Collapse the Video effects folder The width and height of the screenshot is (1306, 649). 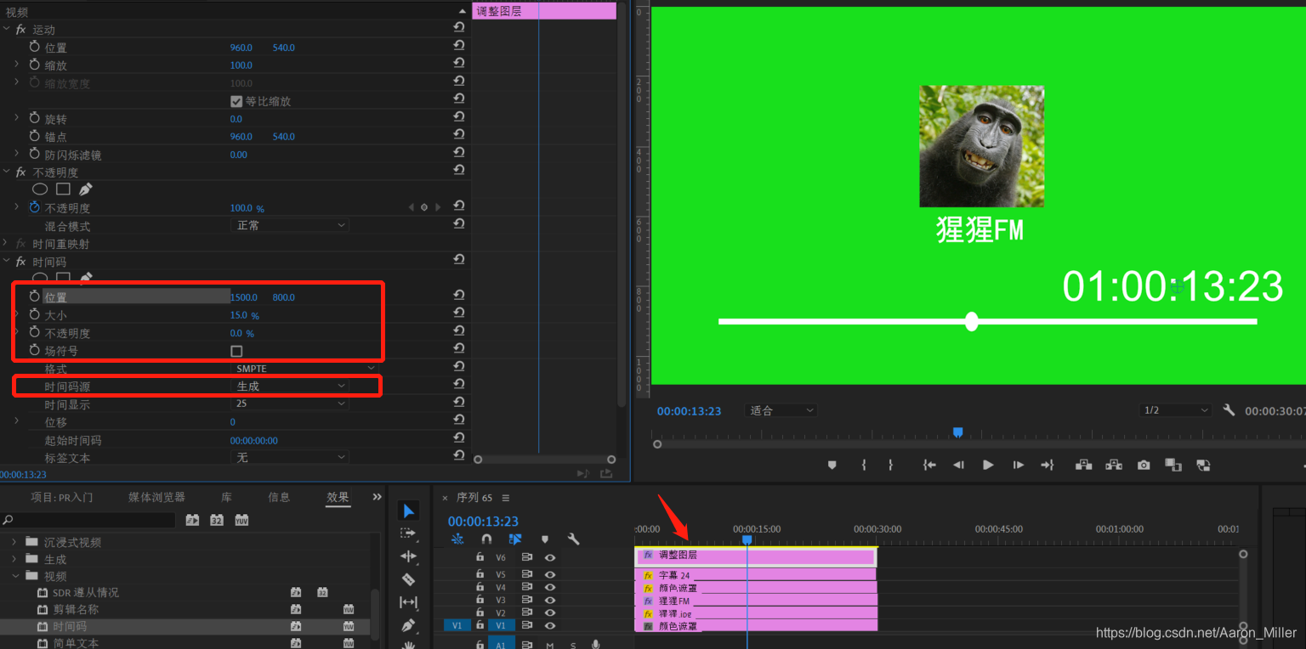pyautogui.click(x=14, y=576)
